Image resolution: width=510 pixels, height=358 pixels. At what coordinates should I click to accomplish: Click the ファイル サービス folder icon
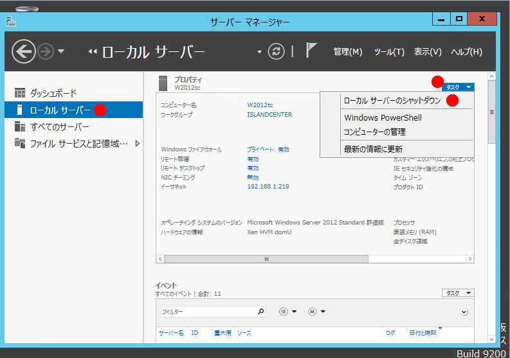pyautogui.click(x=20, y=143)
